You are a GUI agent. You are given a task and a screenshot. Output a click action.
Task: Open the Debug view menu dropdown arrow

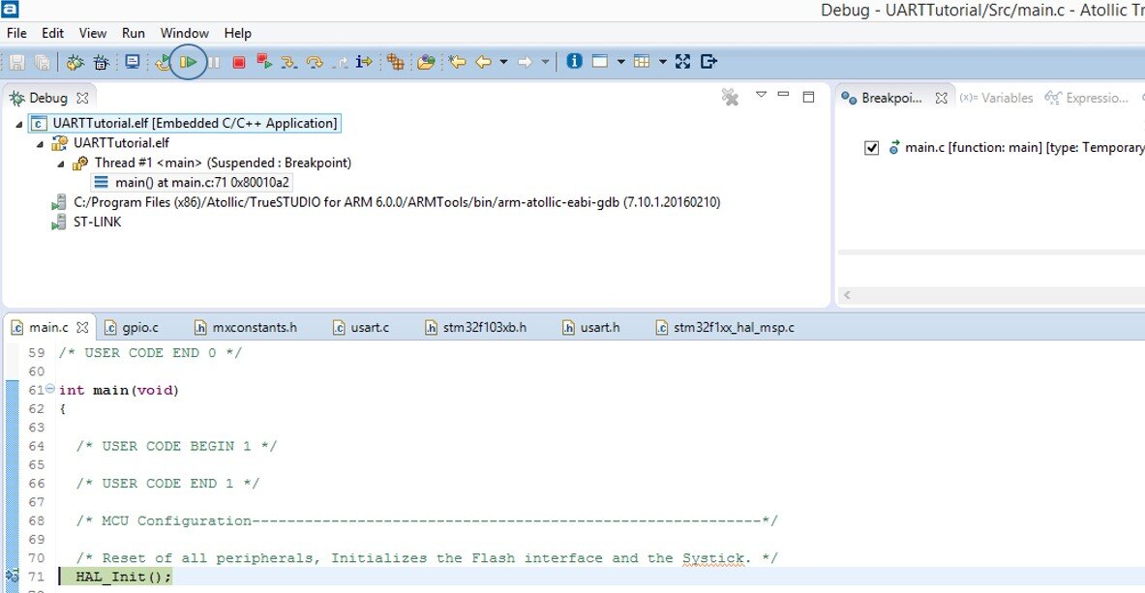tap(761, 95)
